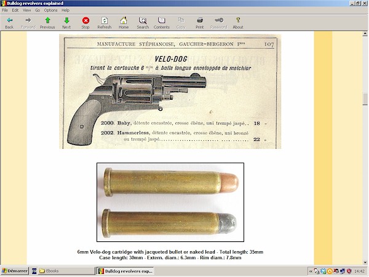Click the scrollbar up arrow

click(365, 34)
